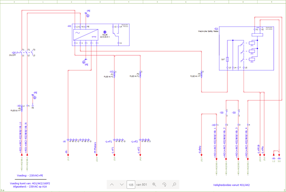The width and height of the screenshot is (286, 192).
Task: Click the -Q0 ON/OFF main switch symbol
Action: pyautogui.click(x=27, y=53)
